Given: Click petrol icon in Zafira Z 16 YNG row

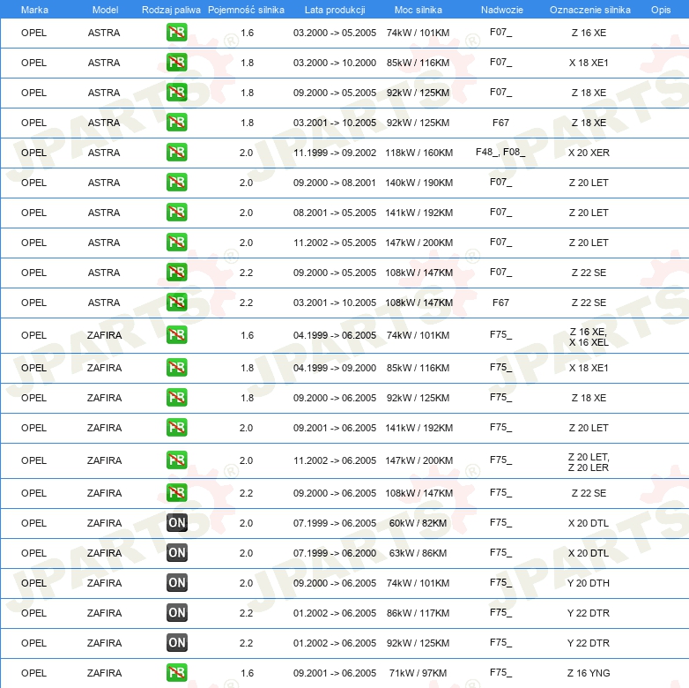Looking at the screenshot, I should click(176, 673).
